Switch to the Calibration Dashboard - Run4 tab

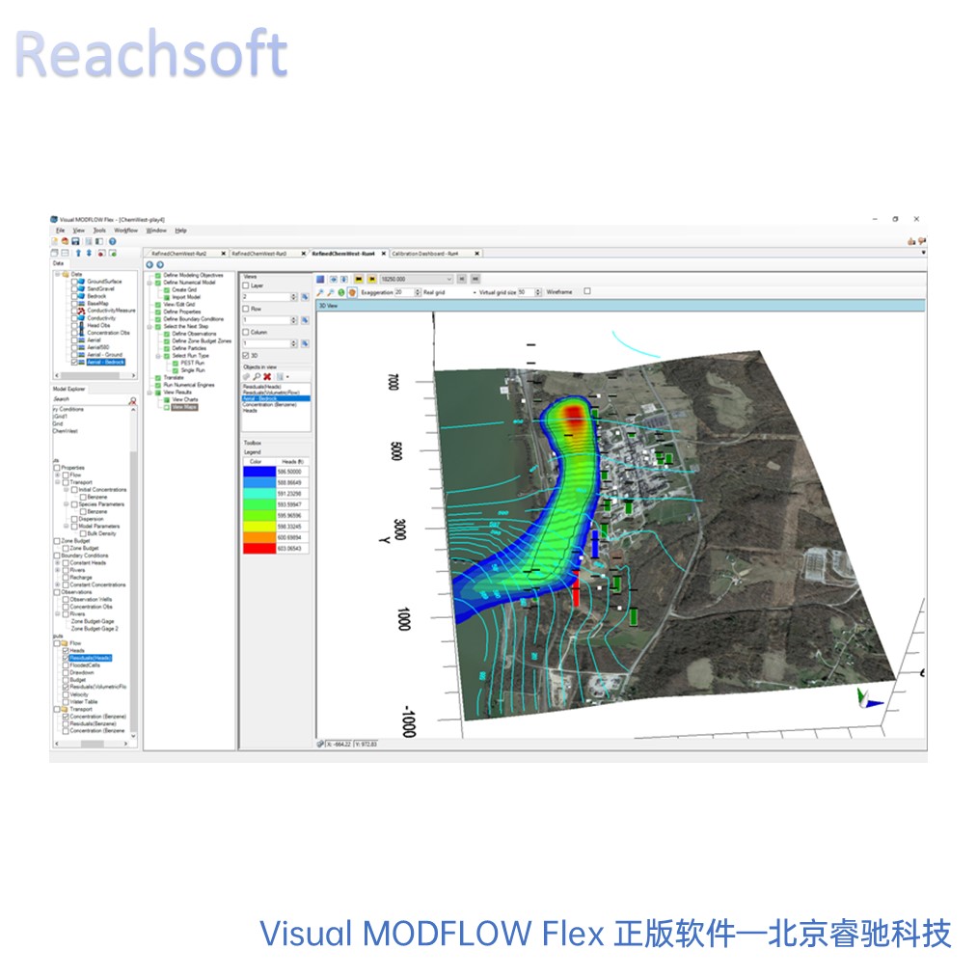(x=424, y=254)
